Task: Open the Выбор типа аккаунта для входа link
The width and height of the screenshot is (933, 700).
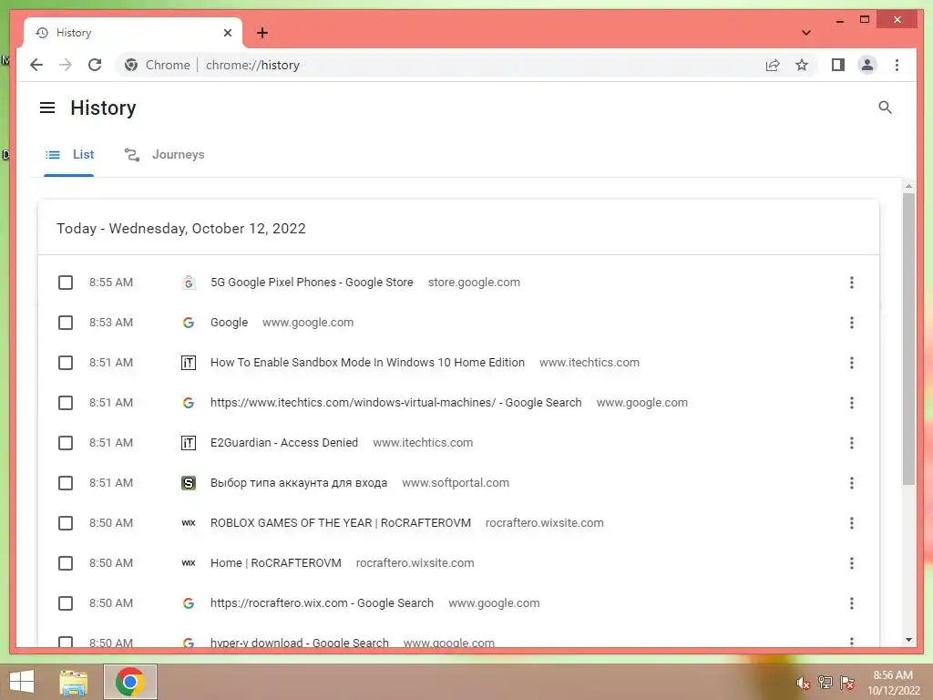Action: (299, 483)
